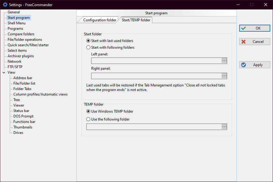The width and height of the screenshot is (273, 182).
Task: Open the General settings category
Action: 14,12
